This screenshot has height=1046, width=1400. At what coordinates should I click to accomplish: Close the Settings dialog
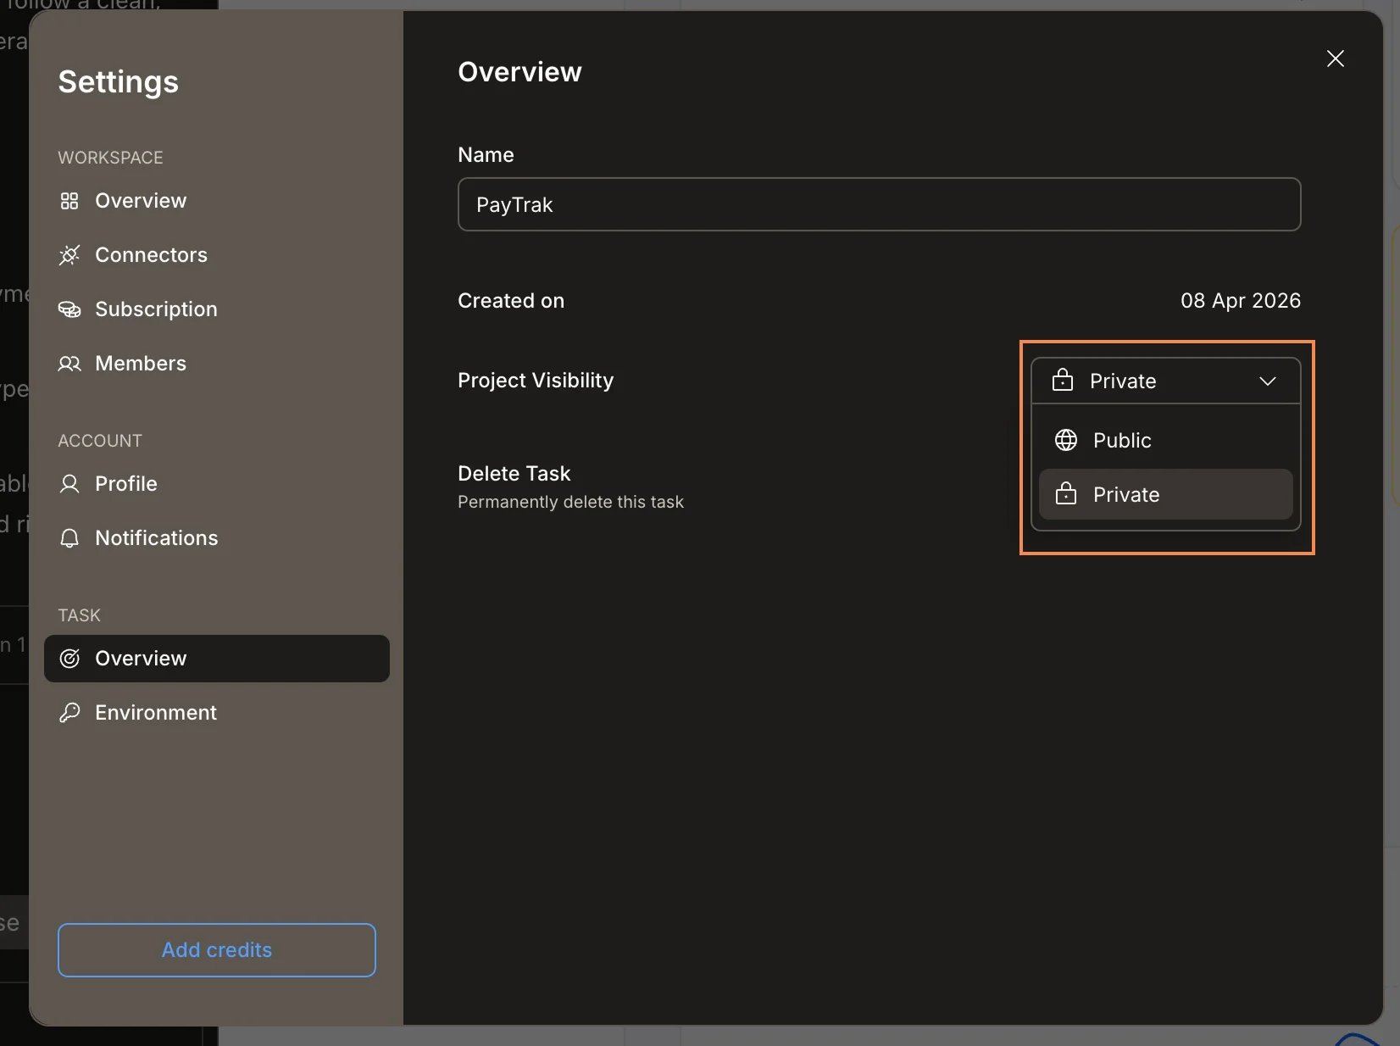1336,58
